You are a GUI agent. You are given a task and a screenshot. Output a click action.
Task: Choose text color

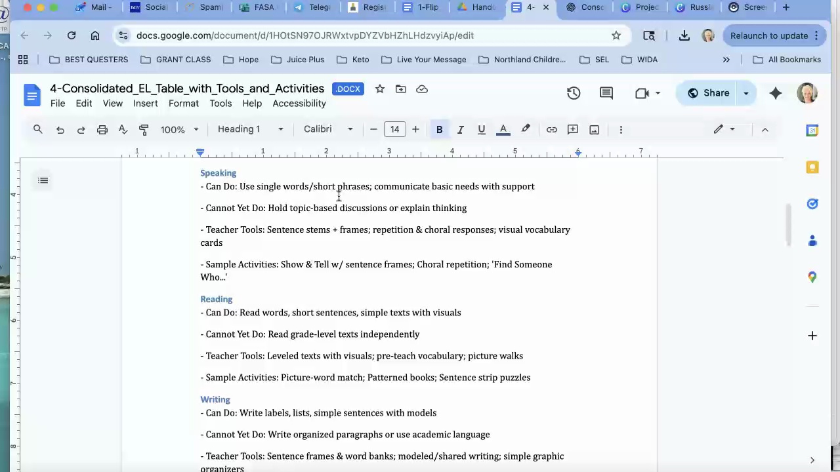click(x=503, y=130)
